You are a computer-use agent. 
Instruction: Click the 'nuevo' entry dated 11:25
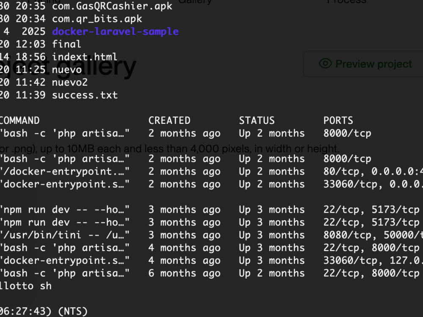tap(67, 70)
